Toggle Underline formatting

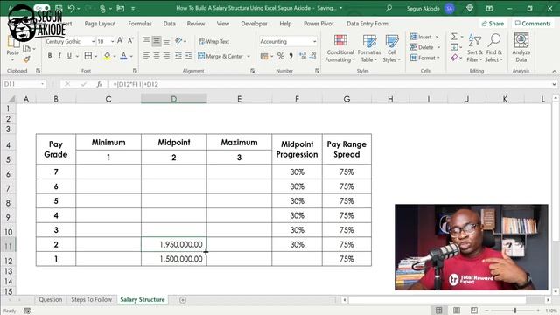[x=69, y=56]
